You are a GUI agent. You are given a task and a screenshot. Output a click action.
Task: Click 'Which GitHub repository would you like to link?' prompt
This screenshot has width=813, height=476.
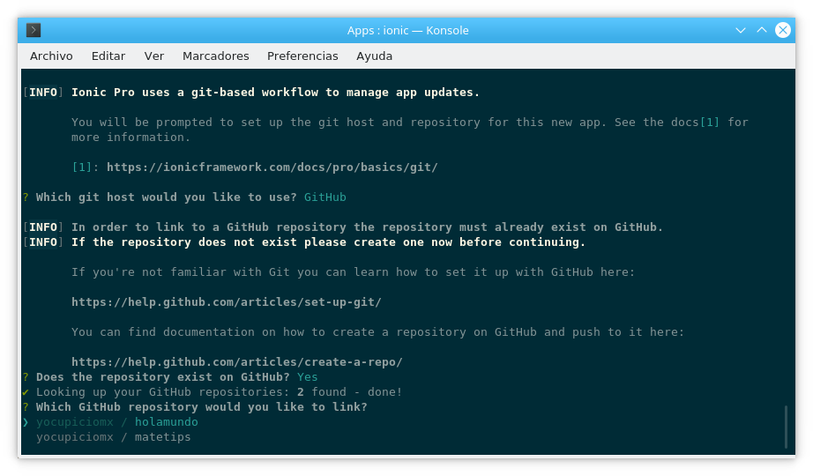pos(201,407)
